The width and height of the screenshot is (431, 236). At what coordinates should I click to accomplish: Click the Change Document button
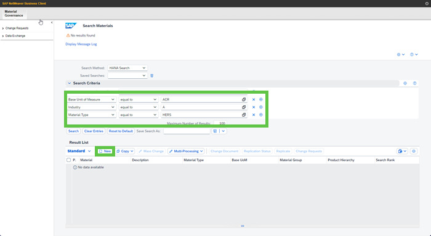pyautogui.click(x=224, y=151)
